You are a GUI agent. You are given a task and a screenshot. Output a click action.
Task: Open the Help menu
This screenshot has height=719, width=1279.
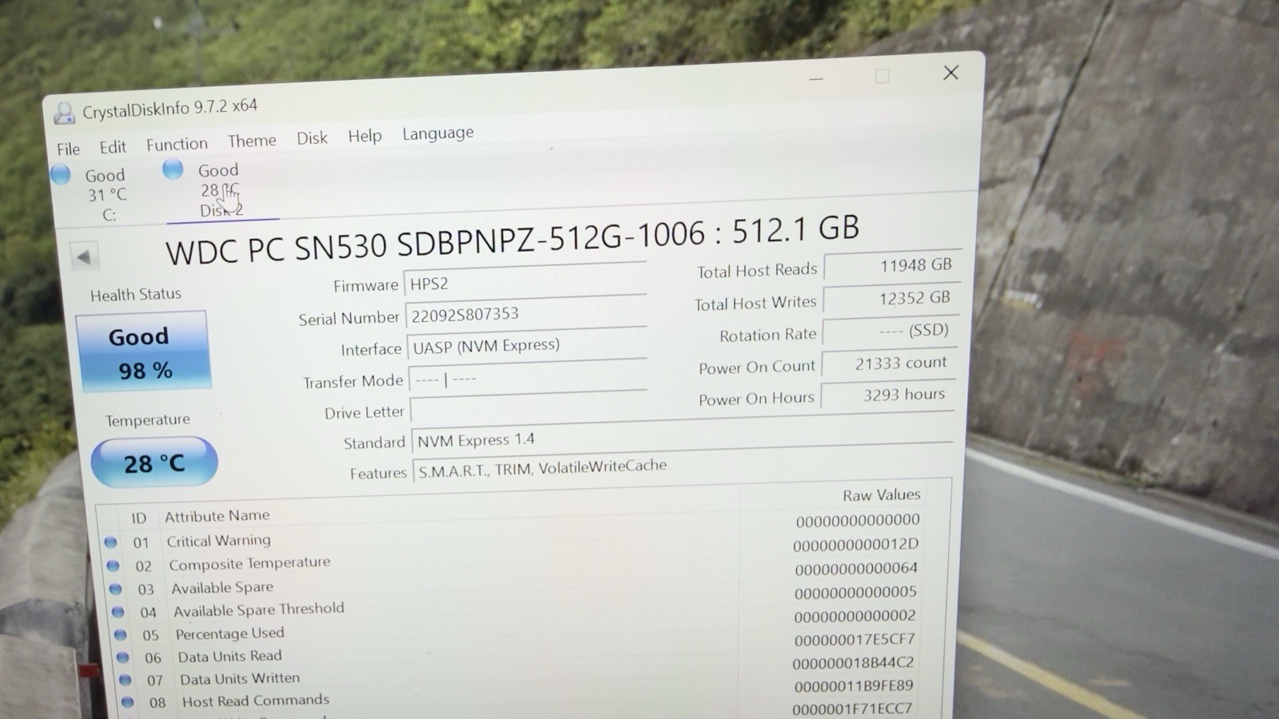[365, 136]
